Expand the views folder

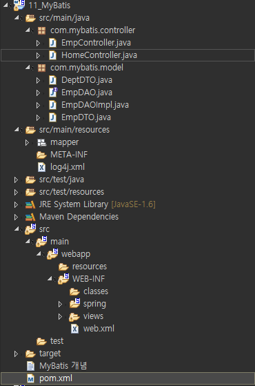60,316
